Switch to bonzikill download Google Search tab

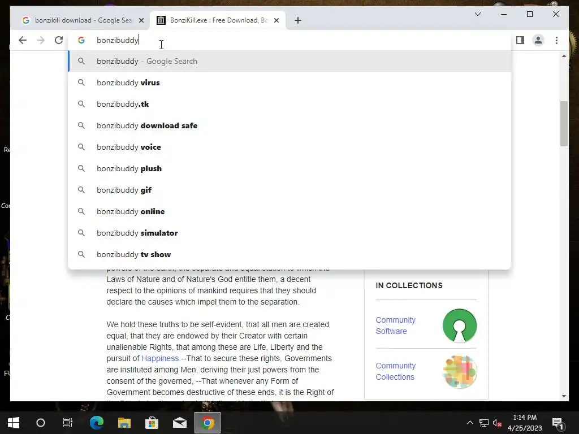(83, 20)
